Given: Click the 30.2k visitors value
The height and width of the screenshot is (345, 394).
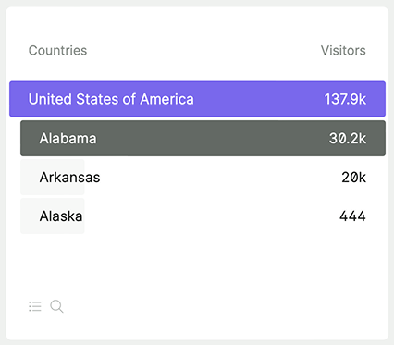Looking at the screenshot, I should (348, 139).
